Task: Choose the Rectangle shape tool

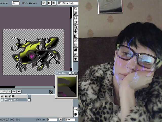Action: (x=75, y=45)
